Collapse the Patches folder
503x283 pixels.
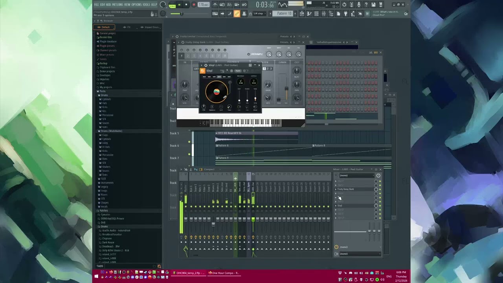103,211
